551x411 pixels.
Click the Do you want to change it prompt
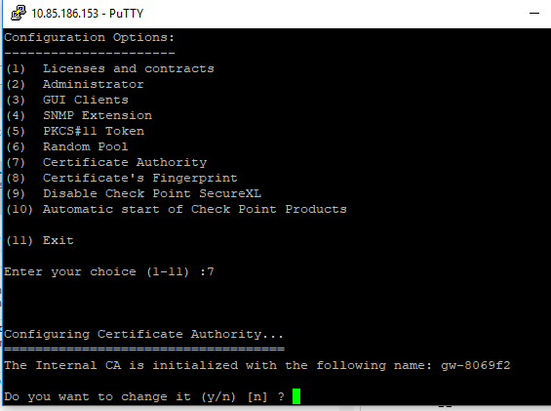pyautogui.click(x=144, y=396)
